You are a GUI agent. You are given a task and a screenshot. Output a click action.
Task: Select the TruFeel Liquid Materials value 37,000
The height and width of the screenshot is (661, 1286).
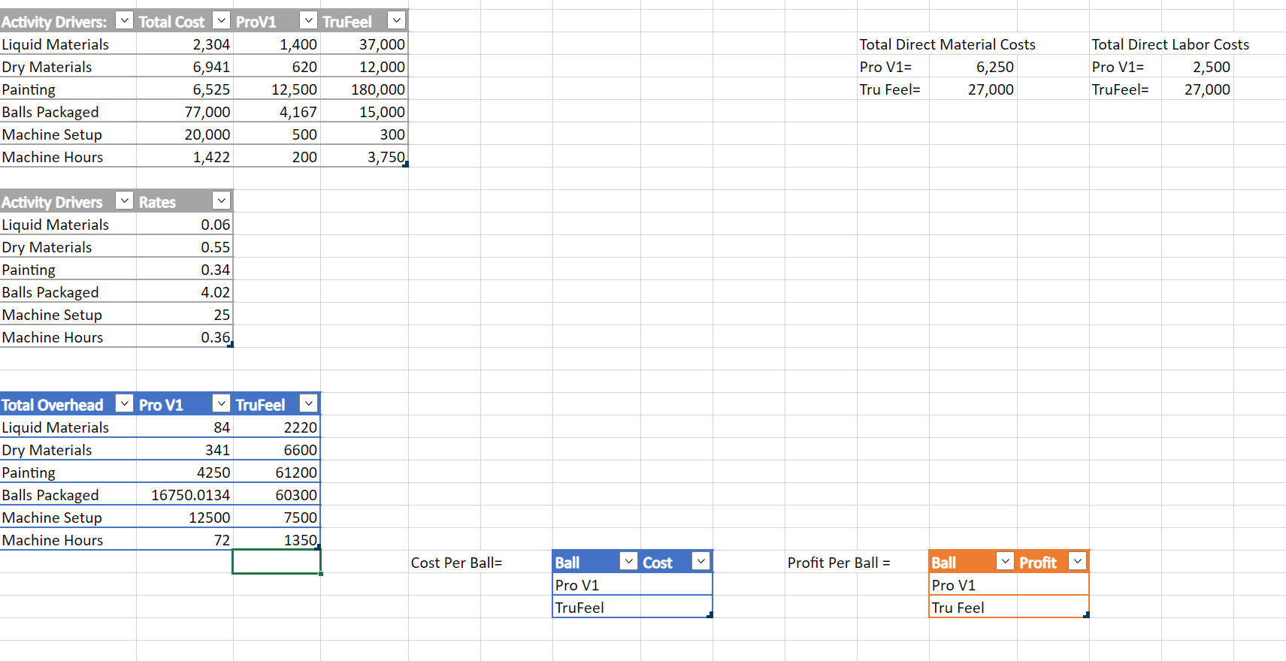(365, 44)
